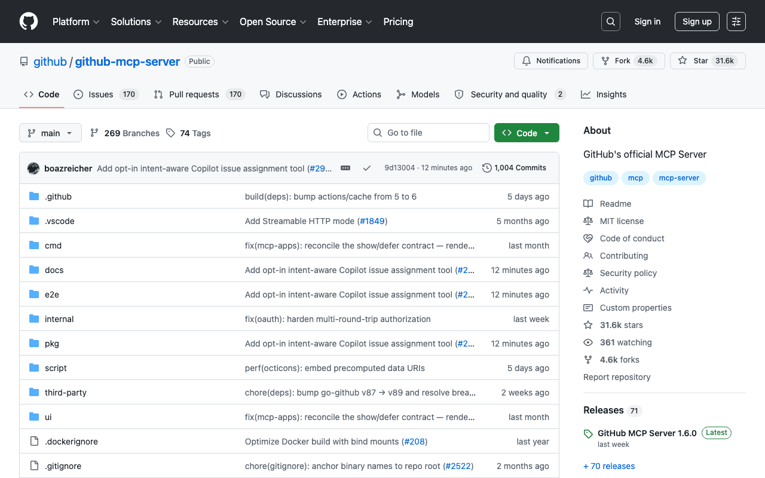765x478 pixels.
Task: Open Pricing in the top navigation
Action: [398, 22]
